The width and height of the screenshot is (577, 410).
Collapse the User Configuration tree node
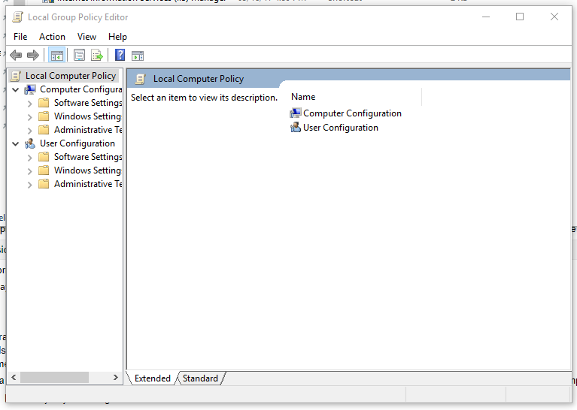[x=16, y=143]
